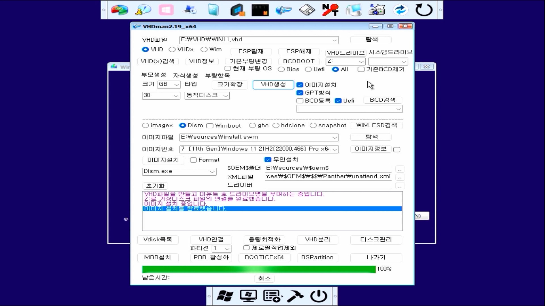Enable the BCD등록 checkbox

click(x=300, y=101)
